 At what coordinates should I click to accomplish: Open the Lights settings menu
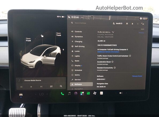coord(76,56)
